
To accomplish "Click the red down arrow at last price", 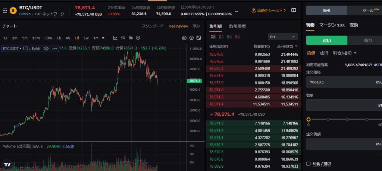I will (212, 114).
